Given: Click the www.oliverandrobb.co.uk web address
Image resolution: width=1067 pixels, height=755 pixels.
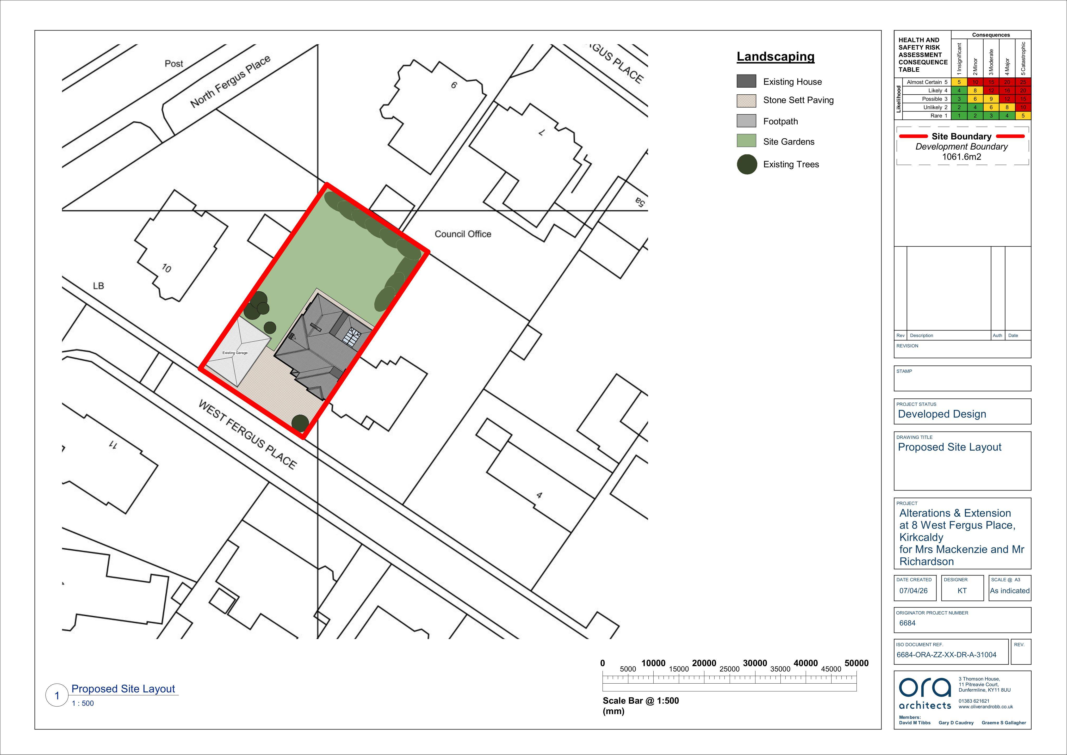Looking at the screenshot, I should click(x=986, y=707).
